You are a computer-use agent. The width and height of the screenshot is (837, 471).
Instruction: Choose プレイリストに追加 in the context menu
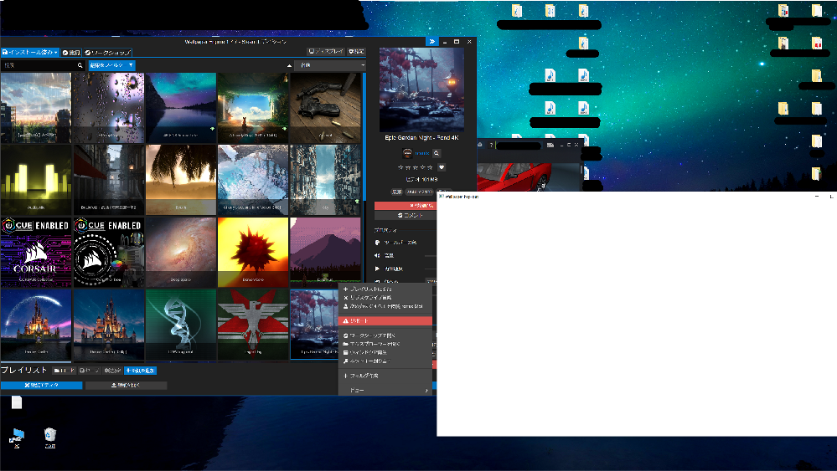(x=385, y=289)
